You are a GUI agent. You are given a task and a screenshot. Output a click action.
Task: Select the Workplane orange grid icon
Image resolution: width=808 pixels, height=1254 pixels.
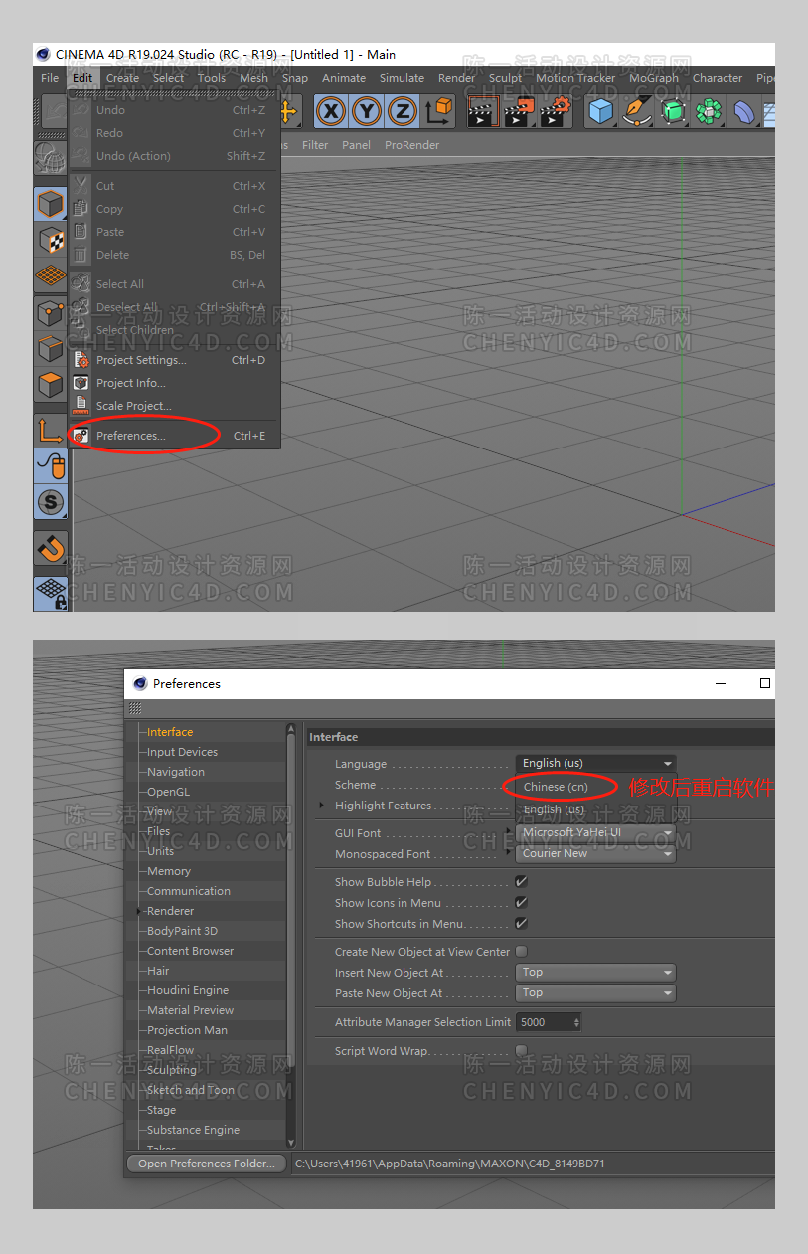pos(51,274)
